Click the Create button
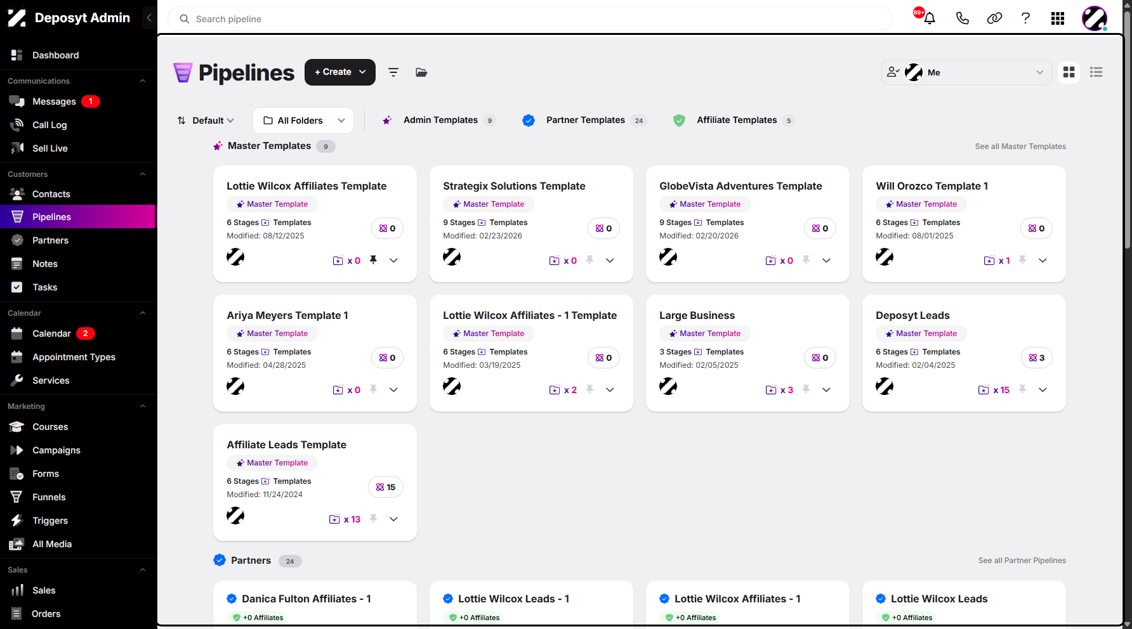This screenshot has height=629, width=1132. 340,72
